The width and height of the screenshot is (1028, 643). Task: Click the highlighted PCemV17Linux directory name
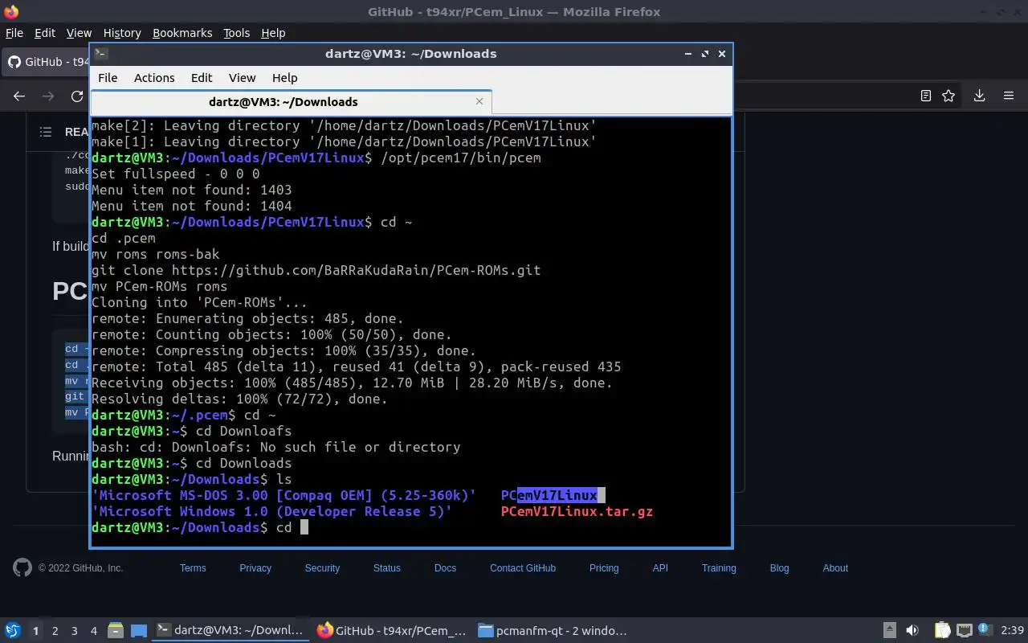click(x=549, y=495)
